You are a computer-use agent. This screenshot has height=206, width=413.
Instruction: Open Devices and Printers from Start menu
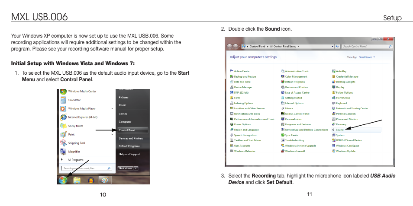131,138
